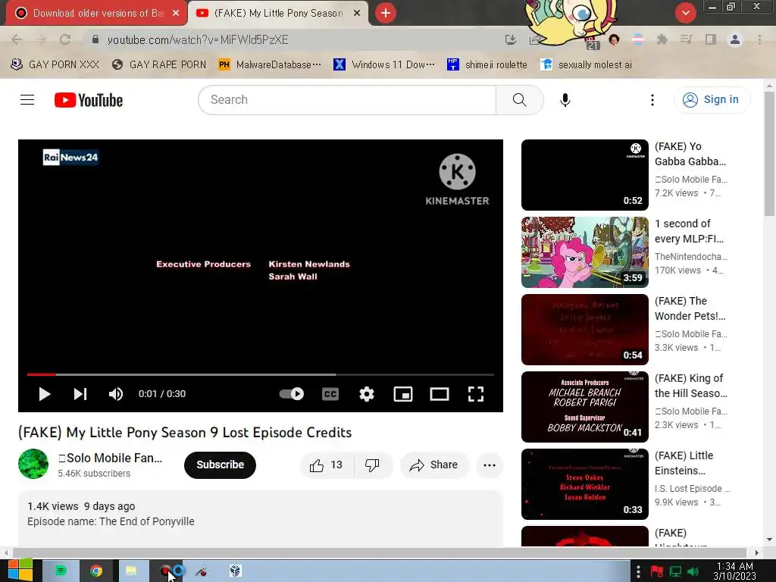Open the green channel avatar

tap(33, 464)
